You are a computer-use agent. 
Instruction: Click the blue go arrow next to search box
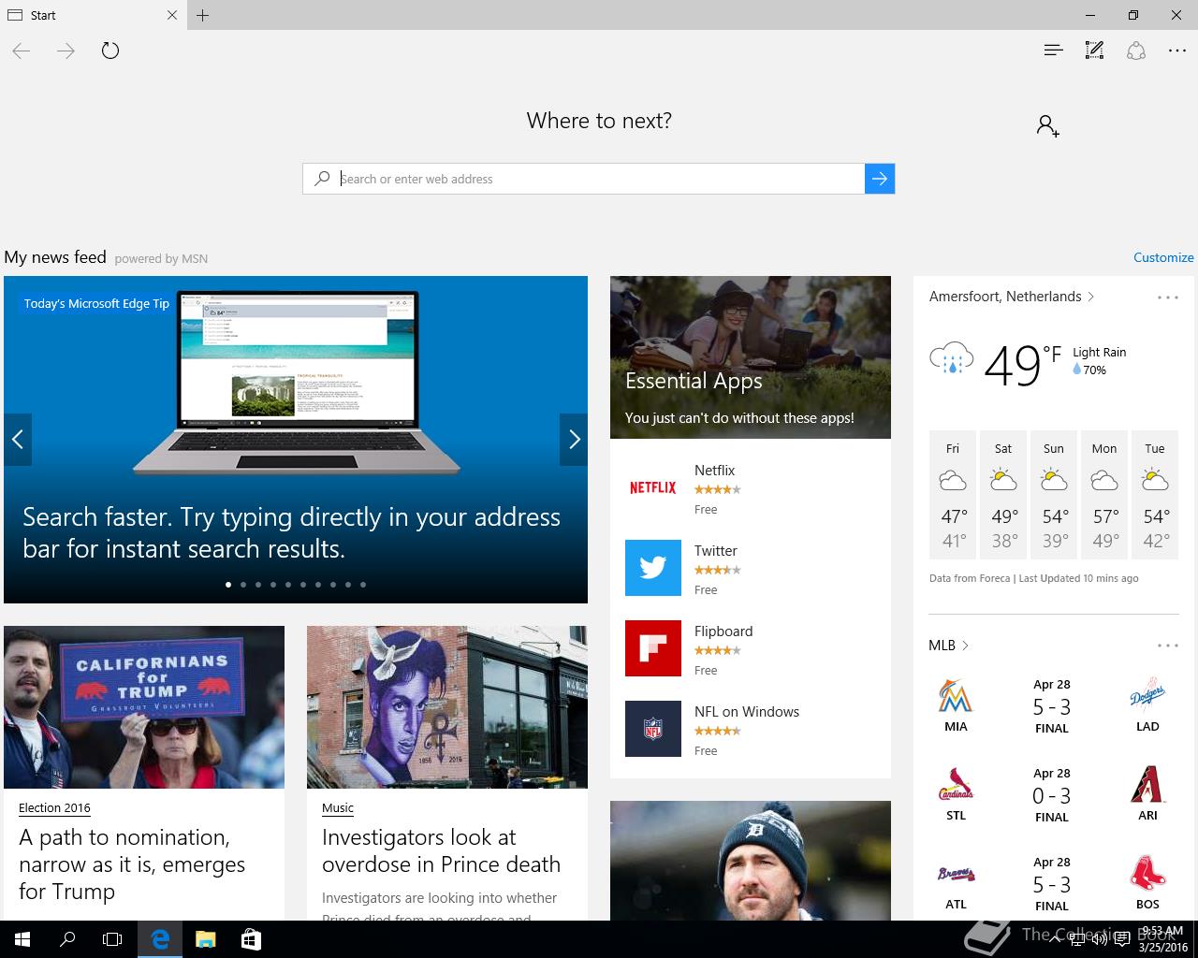coord(880,179)
